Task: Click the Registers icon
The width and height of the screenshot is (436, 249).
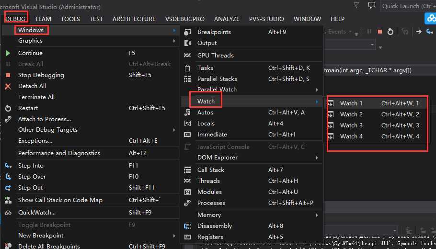Action: tap(187, 237)
